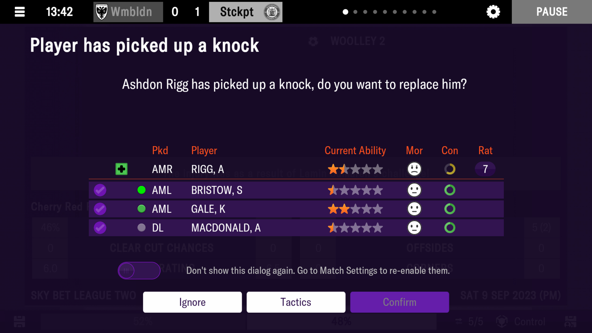The image size is (592, 333).
Task: Navigate to next match stats page dot
Action: point(355,12)
